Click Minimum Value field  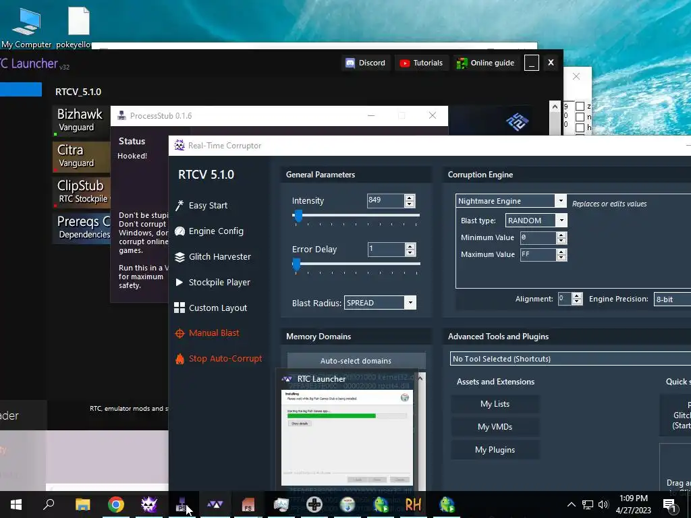tap(538, 237)
